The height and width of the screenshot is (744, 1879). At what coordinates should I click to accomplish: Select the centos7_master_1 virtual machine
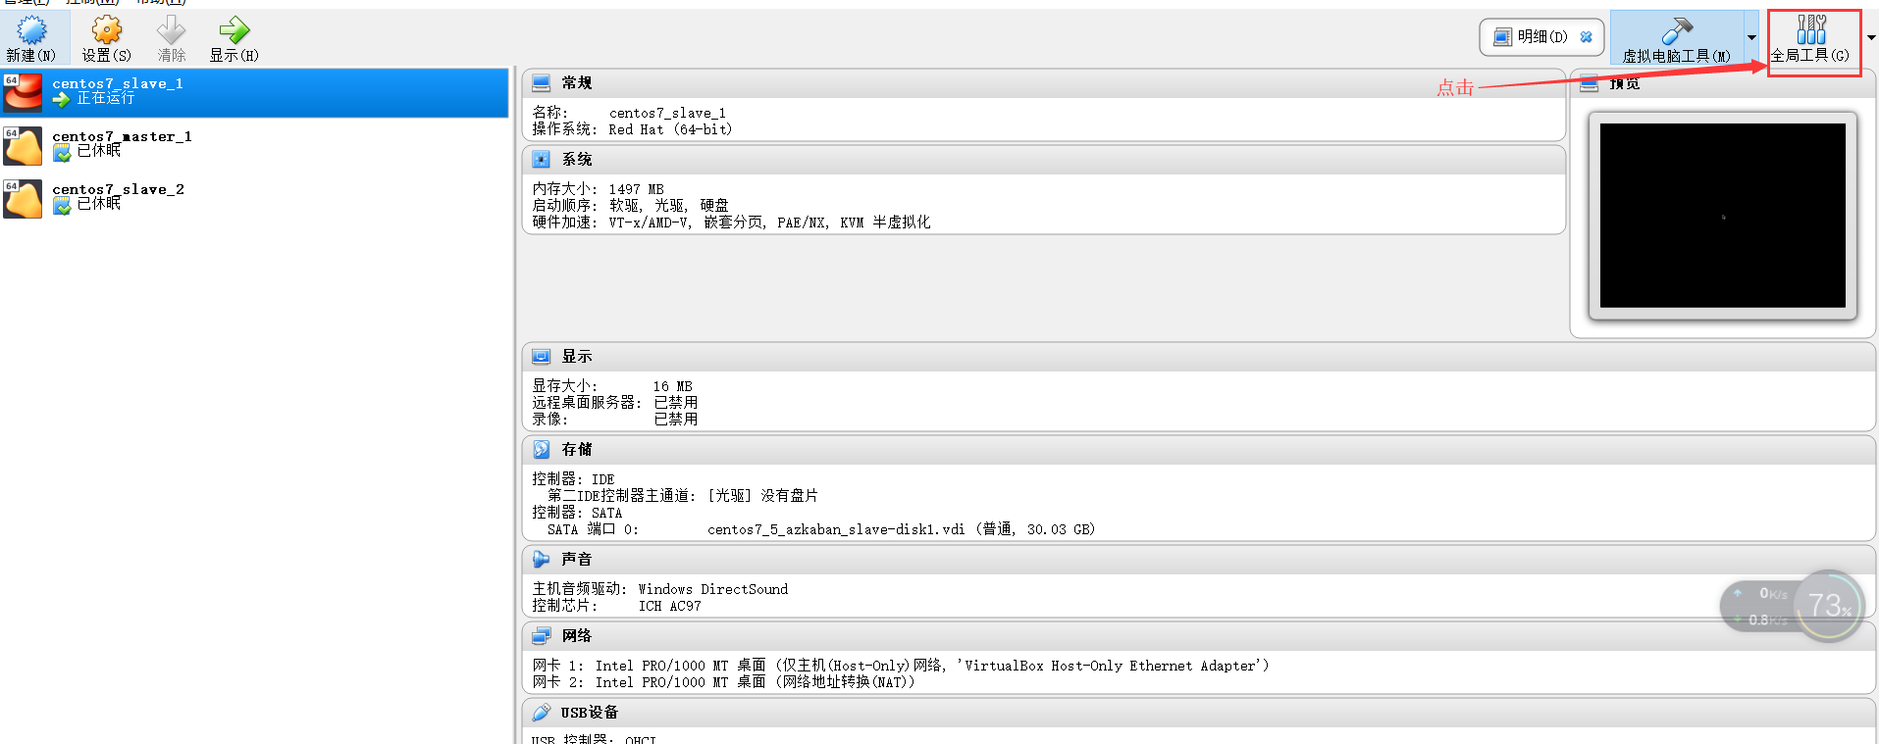tap(254, 145)
